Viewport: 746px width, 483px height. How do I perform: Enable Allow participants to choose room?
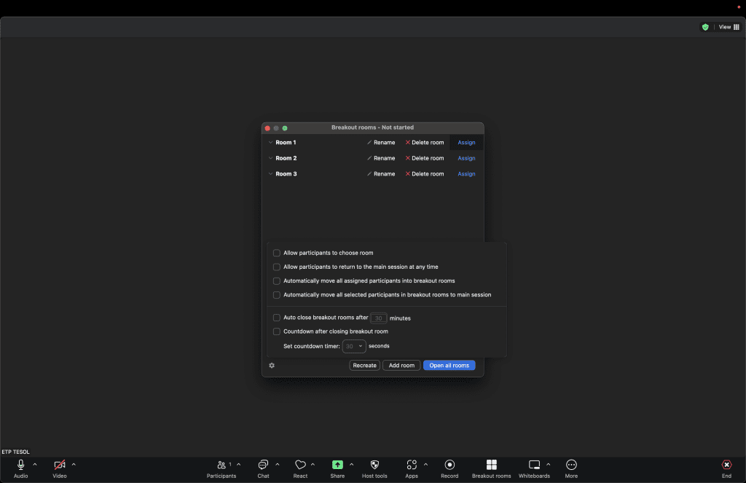(x=277, y=253)
